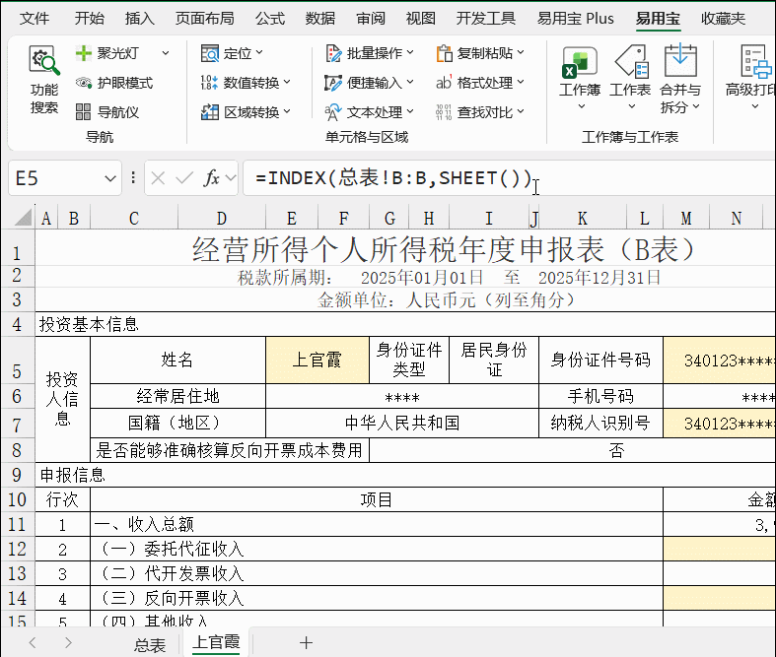Screen dimensions: 776x657
Task: Expand the 复制粘贴 dropdown arrow
Action: pos(521,52)
